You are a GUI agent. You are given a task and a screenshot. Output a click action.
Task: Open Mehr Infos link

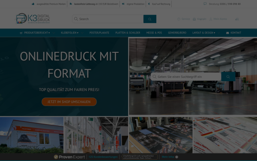tap(168, 157)
